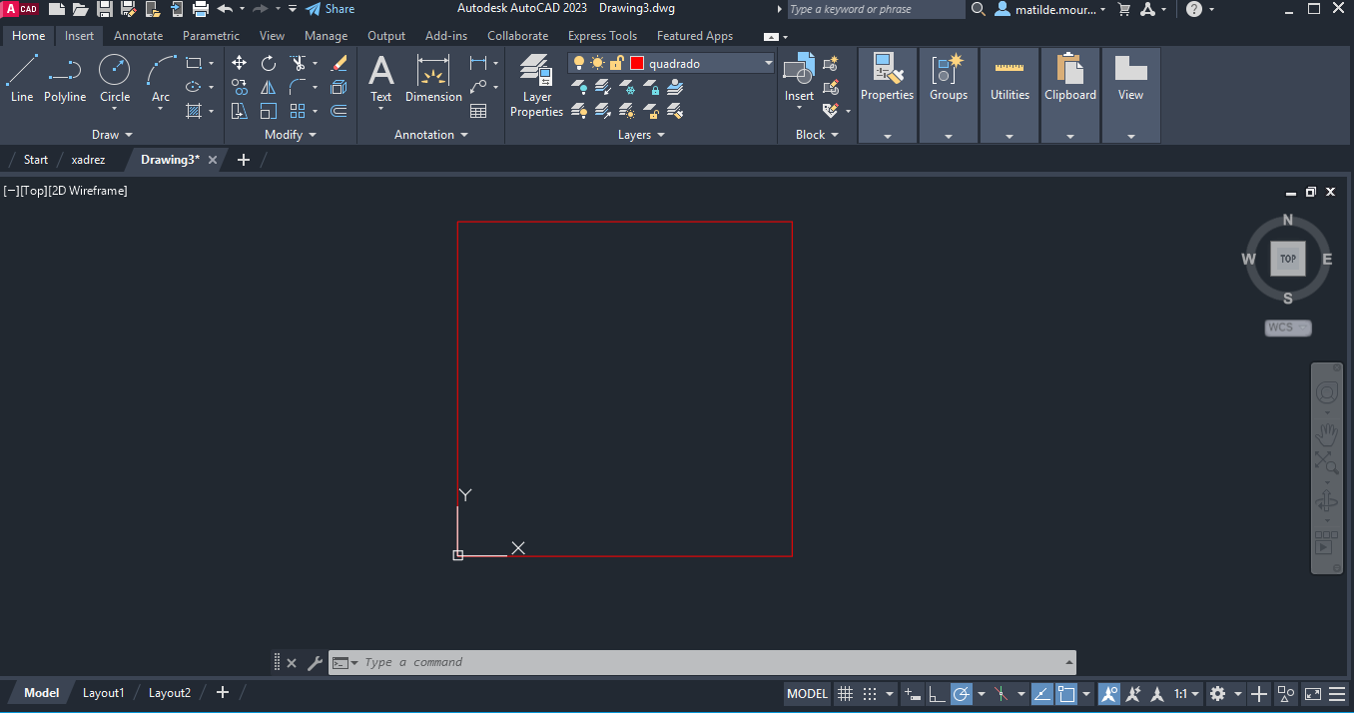The width and height of the screenshot is (1354, 713).
Task: Click the red layer color swatch
Action: pos(637,63)
